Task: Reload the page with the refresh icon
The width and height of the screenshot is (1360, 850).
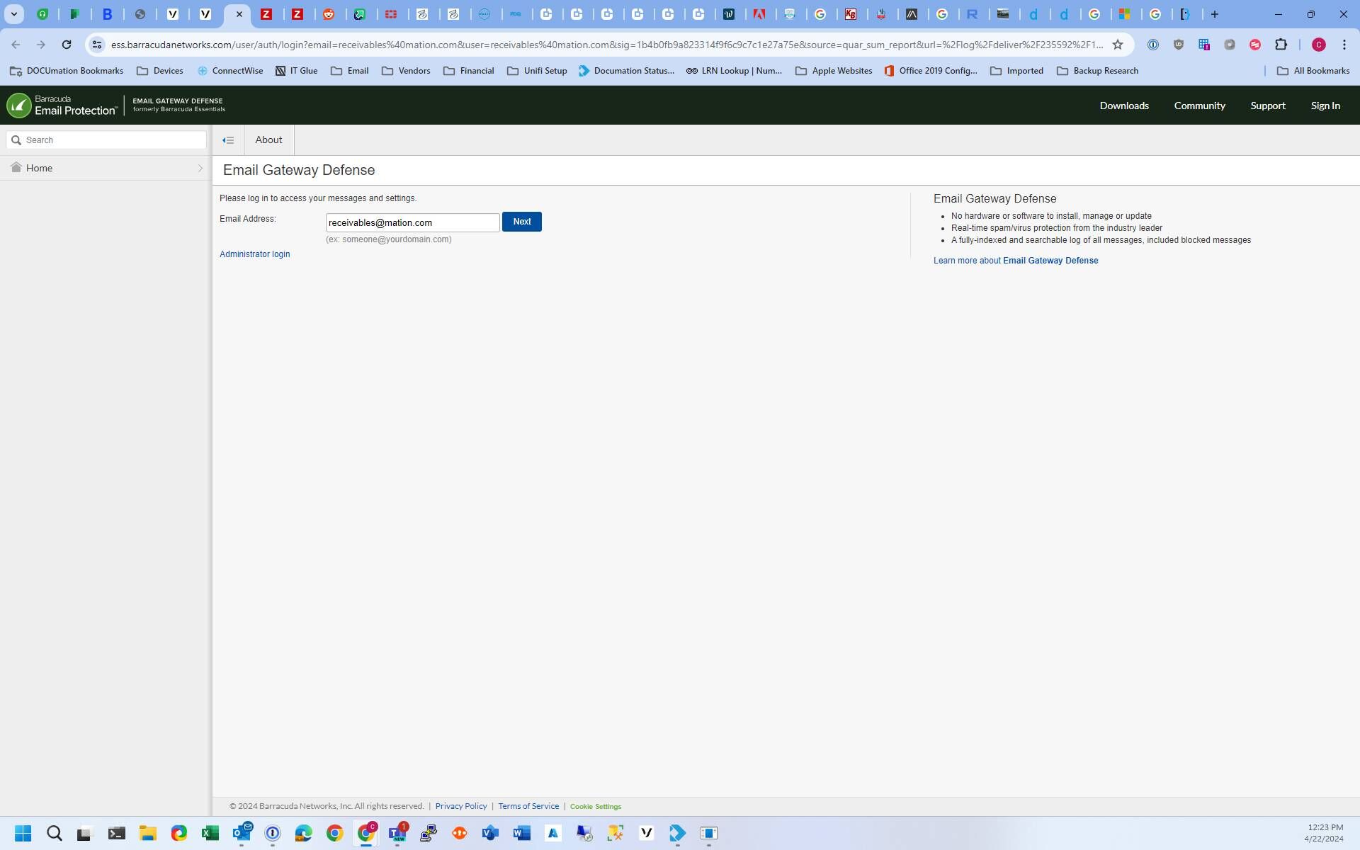Action: (67, 45)
